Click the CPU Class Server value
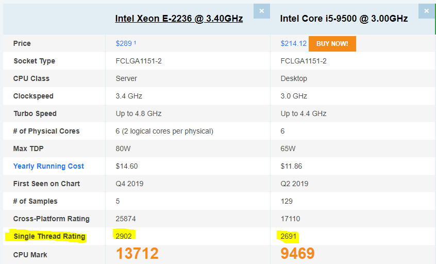This screenshot has width=436, height=264. (x=126, y=78)
